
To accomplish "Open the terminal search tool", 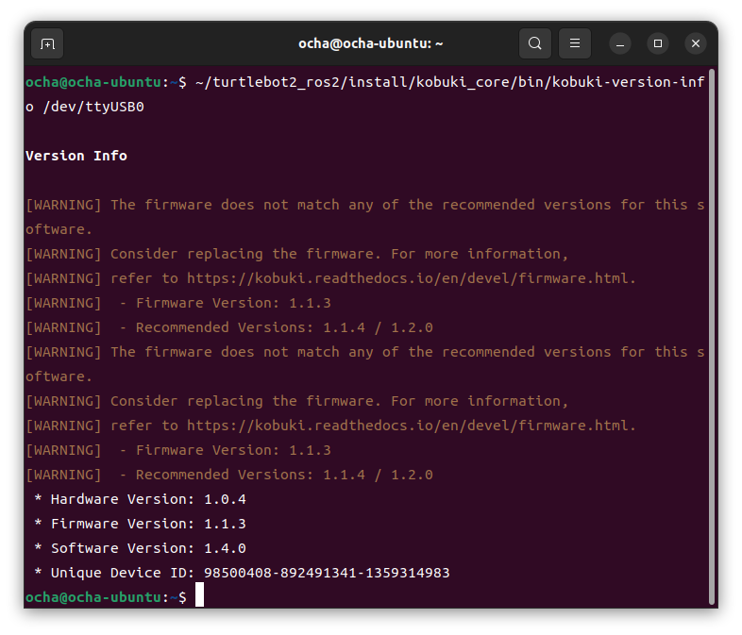I will 535,43.
